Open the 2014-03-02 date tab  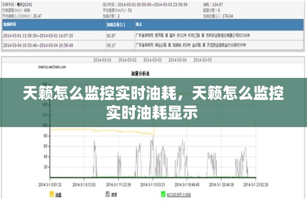coord(127,60)
